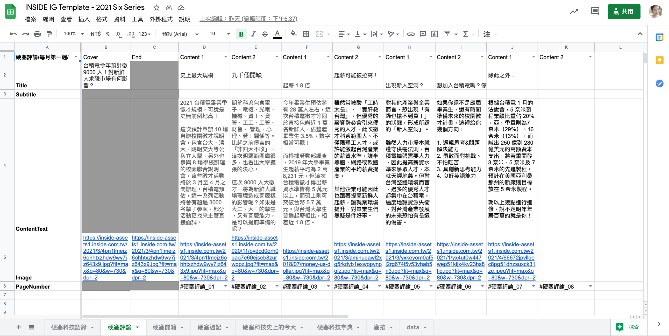Collapse the toolbar with up chevron
The image size is (669, 336).
[x=640, y=34]
